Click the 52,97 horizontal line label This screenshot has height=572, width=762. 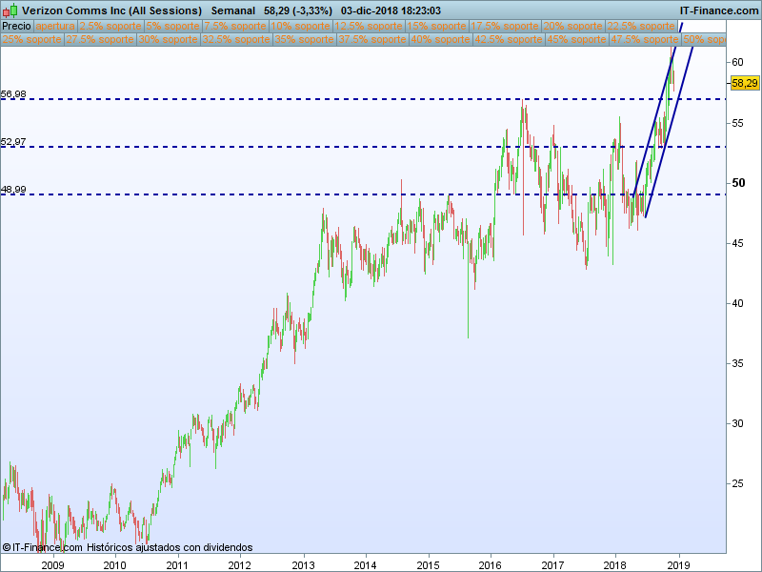(13, 141)
